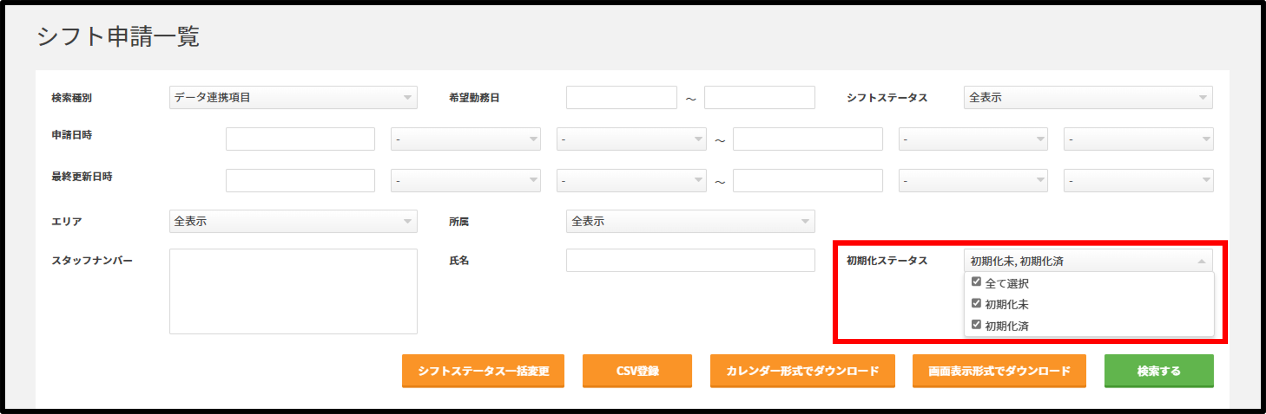This screenshot has height=414, width=1266.
Task: Open the minute dropdown after 申請日時 start hour
Action: 630,139
